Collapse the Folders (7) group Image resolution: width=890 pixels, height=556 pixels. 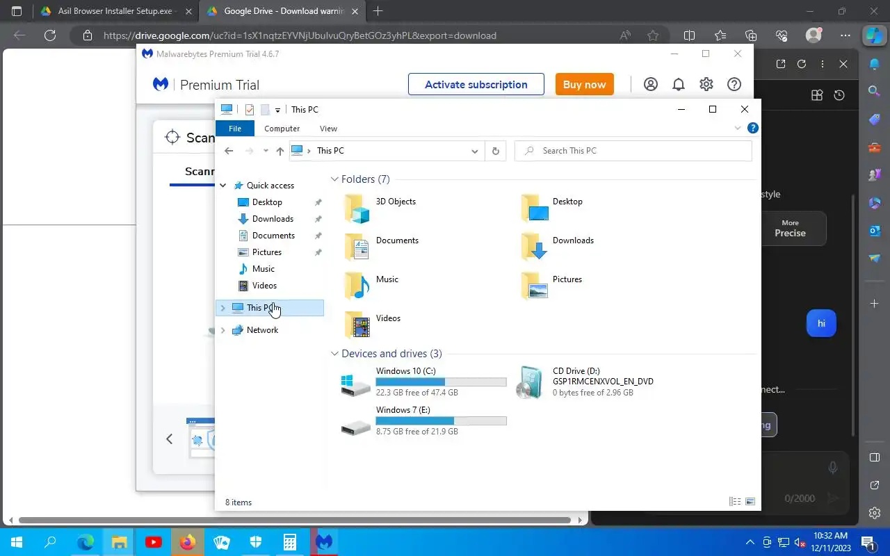click(x=334, y=179)
